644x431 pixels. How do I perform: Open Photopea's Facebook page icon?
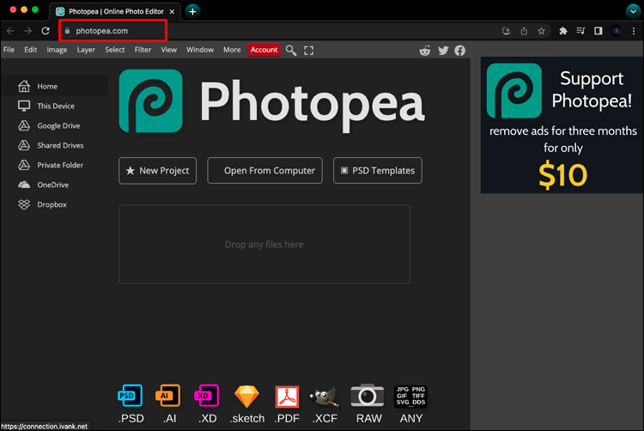coord(460,51)
